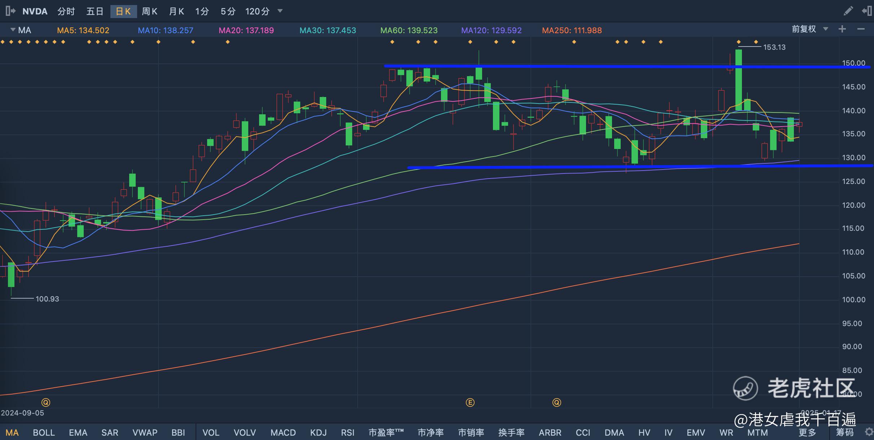Select the 日K daily candlestick tab
The image size is (874, 440).
tap(123, 12)
